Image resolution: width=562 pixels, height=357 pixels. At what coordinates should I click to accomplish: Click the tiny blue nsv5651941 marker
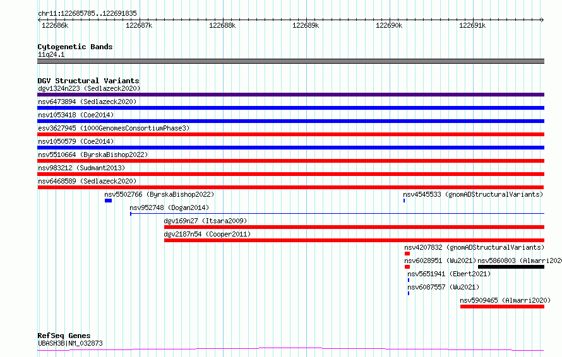(409, 280)
